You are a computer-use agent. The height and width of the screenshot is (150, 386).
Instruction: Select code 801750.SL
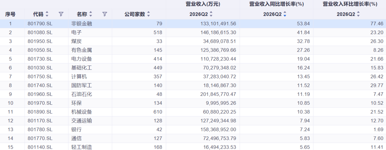(40, 77)
